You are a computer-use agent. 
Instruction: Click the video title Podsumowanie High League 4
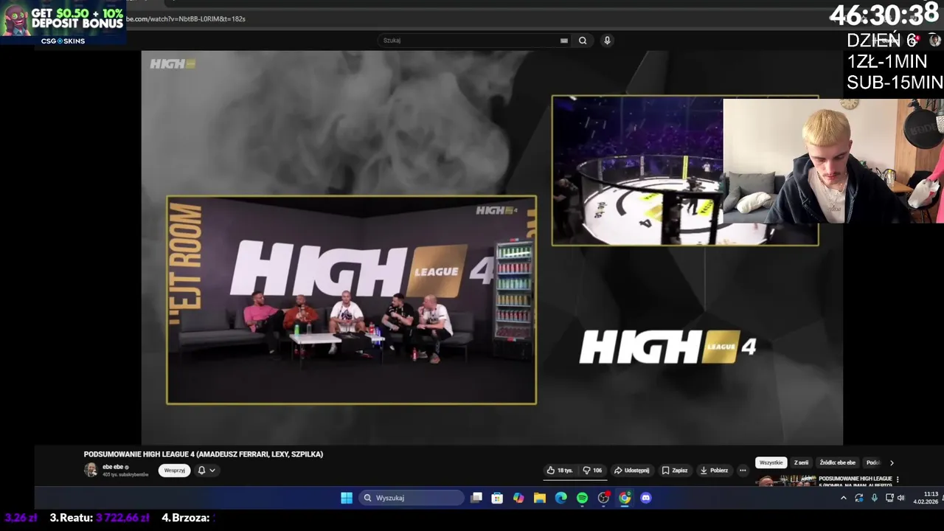point(204,454)
